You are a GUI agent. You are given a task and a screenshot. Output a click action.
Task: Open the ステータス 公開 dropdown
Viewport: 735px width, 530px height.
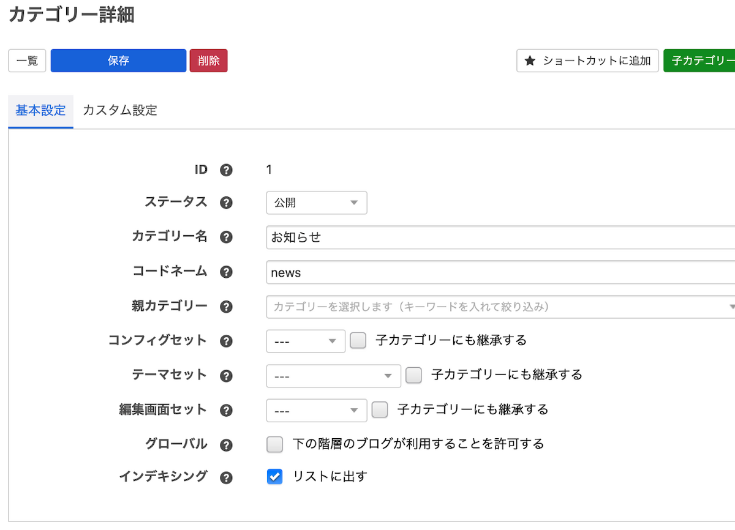tap(316, 203)
